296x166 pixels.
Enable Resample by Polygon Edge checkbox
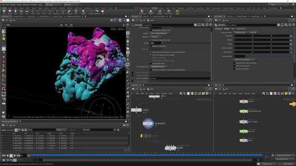(x=151, y=30)
